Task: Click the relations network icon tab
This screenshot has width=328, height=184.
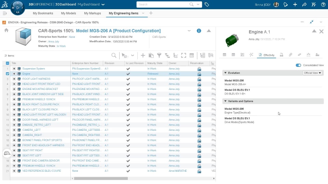Action: point(251,55)
